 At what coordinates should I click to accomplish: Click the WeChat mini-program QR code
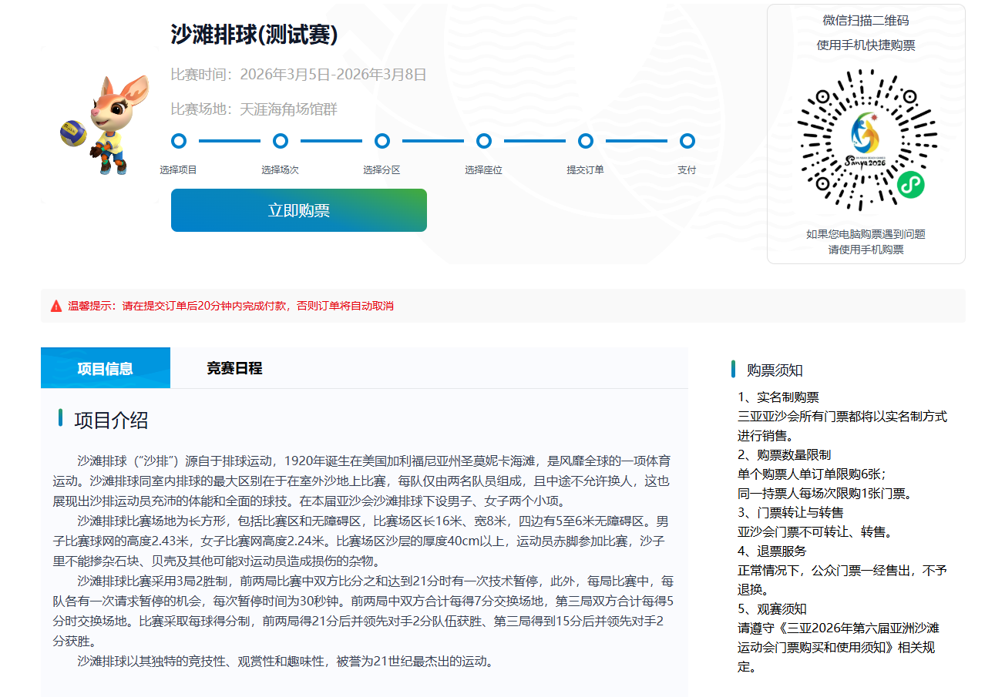tap(866, 140)
